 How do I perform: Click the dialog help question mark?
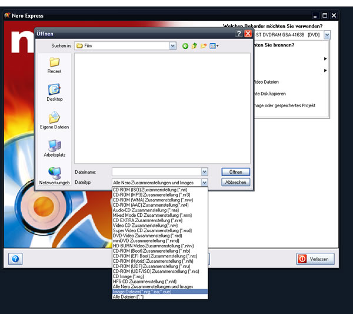[x=239, y=34]
